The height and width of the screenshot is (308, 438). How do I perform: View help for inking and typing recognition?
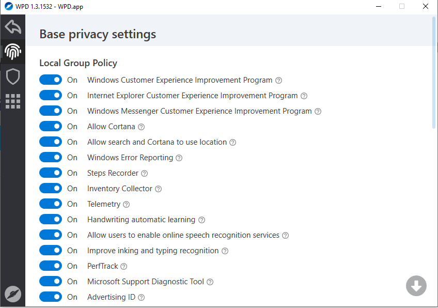225,251
